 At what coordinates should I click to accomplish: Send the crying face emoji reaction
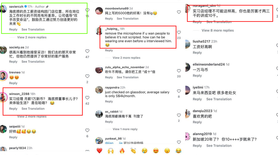(x=145, y=150)
